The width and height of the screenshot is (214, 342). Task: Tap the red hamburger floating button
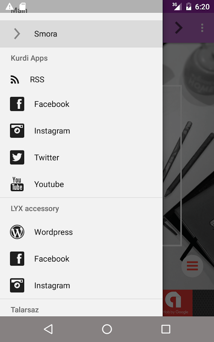(192, 266)
